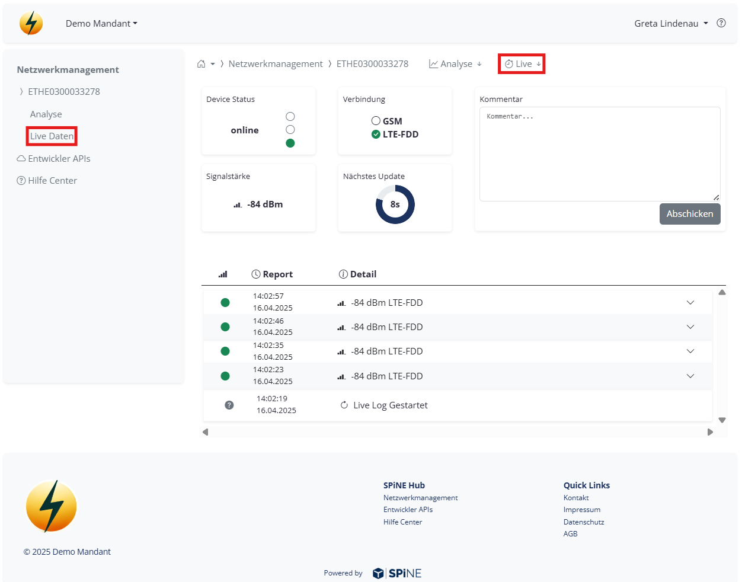The height and width of the screenshot is (582, 742).
Task: Click inside the Kommentar text area
Action: (600, 154)
